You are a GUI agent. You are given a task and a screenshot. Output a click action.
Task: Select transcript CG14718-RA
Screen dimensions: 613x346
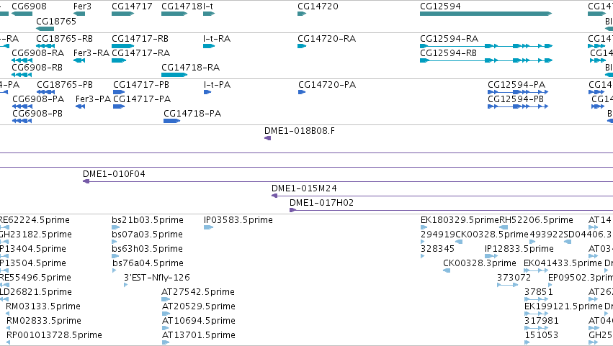coord(190,67)
